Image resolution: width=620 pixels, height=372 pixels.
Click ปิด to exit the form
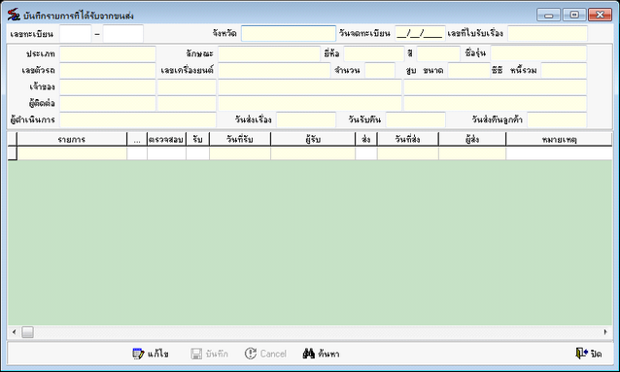coord(589,353)
